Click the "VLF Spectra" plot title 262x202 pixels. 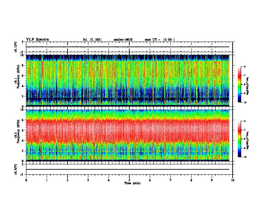[x=37, y=40]
